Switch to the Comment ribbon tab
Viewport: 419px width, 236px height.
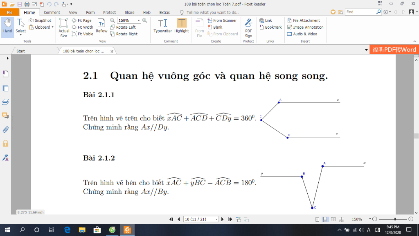52,12
